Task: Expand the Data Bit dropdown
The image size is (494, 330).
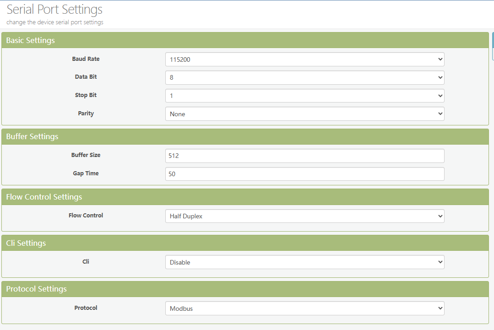Action: pos(304,78)
